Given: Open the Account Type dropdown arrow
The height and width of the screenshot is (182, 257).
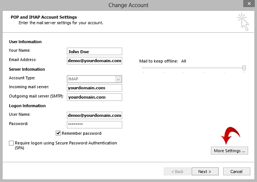Looking at the screenshot, I should (118, 79).
